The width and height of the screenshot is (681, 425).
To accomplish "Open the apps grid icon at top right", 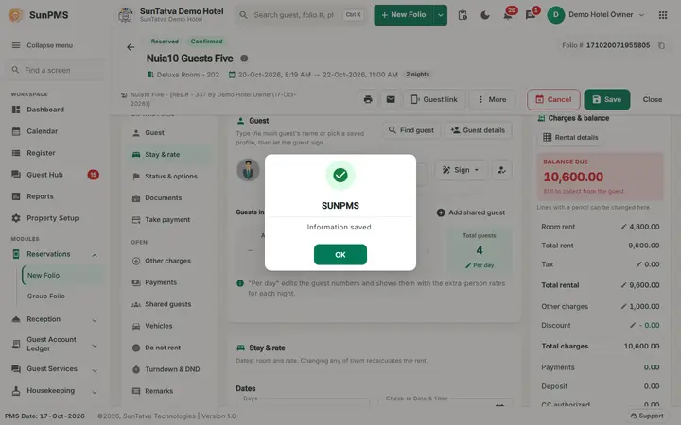I will 663,15.
